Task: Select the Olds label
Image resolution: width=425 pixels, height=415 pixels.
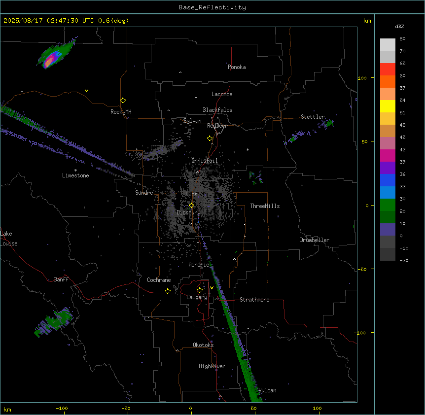Action: tap(191, 194)
